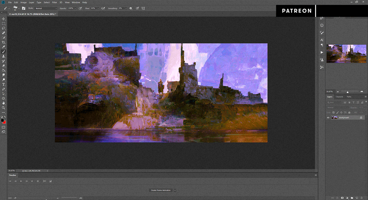The width and height of the screenshot is (368, 200).
Task: Delete layer with the trash icon
Action: click(x=362, y=198)
